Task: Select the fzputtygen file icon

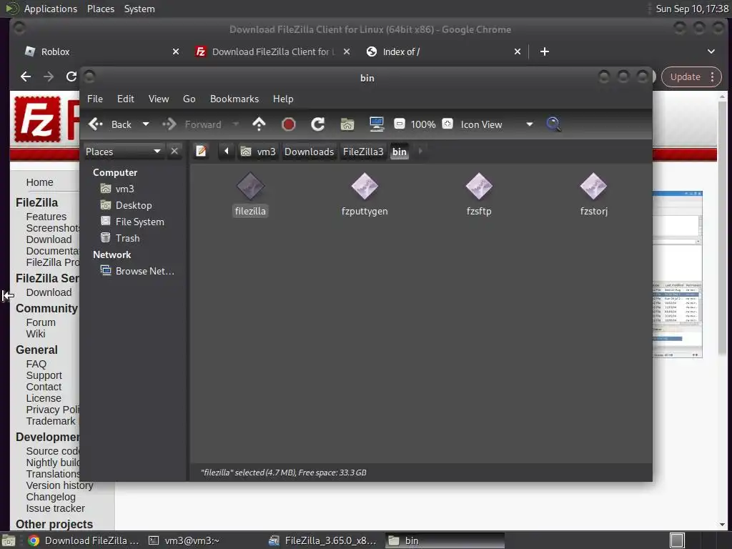Action: [365, 187]
